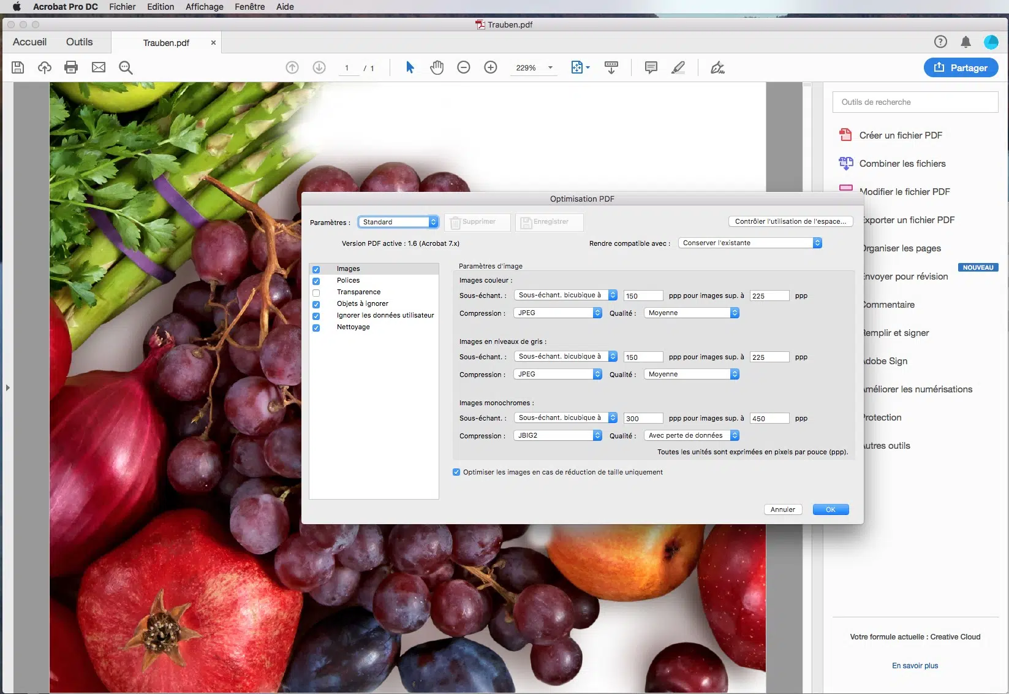Open grayscale images Sous-échant. dropdown
Screen dimensions: 1009x694
click(565, 356)
